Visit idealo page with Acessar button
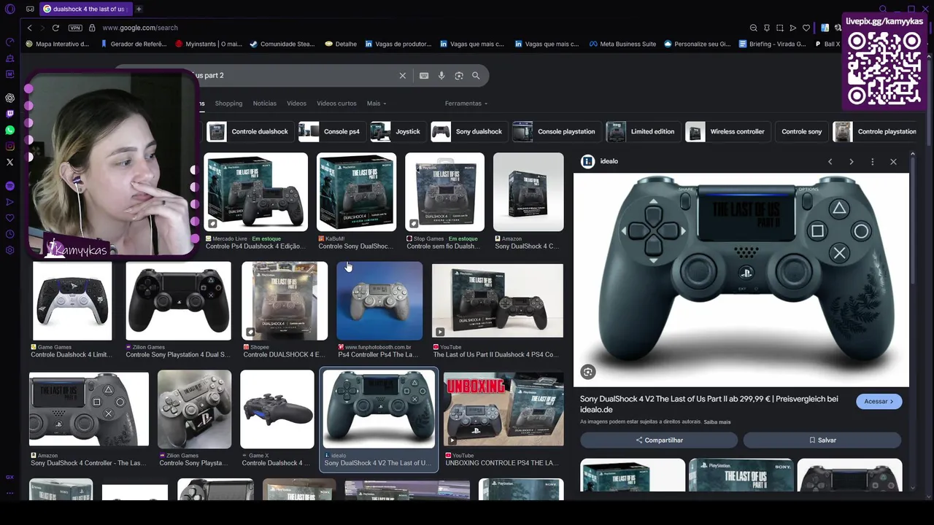Screen dimensions: 934x525 click(879, 401)
